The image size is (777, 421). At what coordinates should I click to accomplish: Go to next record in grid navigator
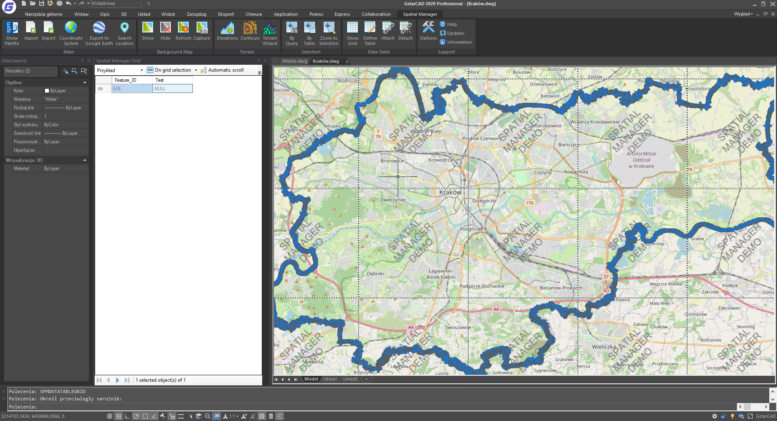tap(117, 380)
